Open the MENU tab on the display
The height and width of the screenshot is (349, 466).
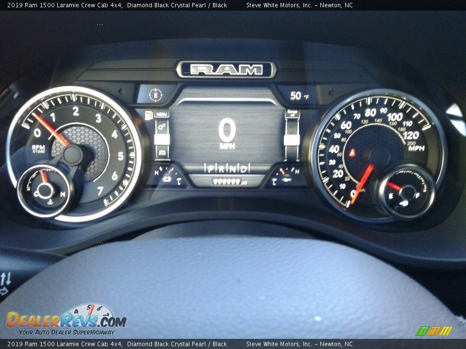point(162,114)
